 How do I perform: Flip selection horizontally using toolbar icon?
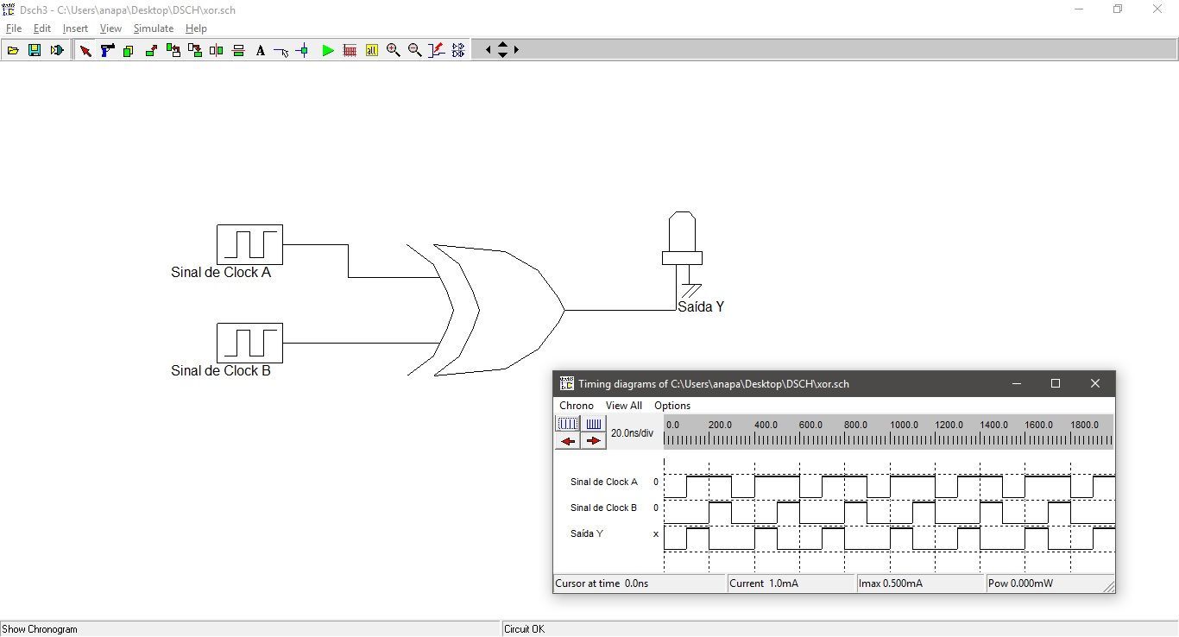217,50
